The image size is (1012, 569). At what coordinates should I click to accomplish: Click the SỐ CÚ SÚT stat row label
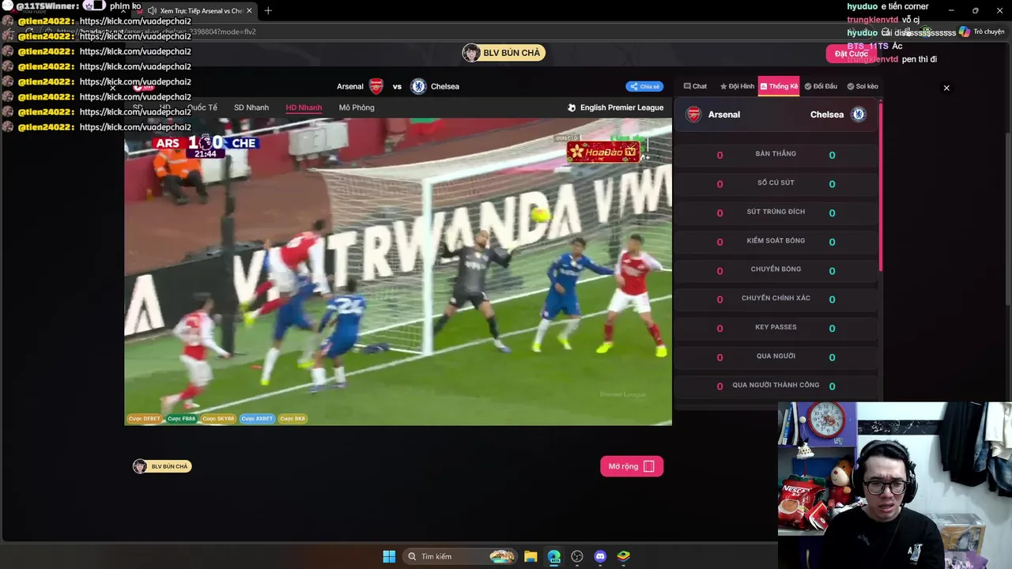coord(776,183)
